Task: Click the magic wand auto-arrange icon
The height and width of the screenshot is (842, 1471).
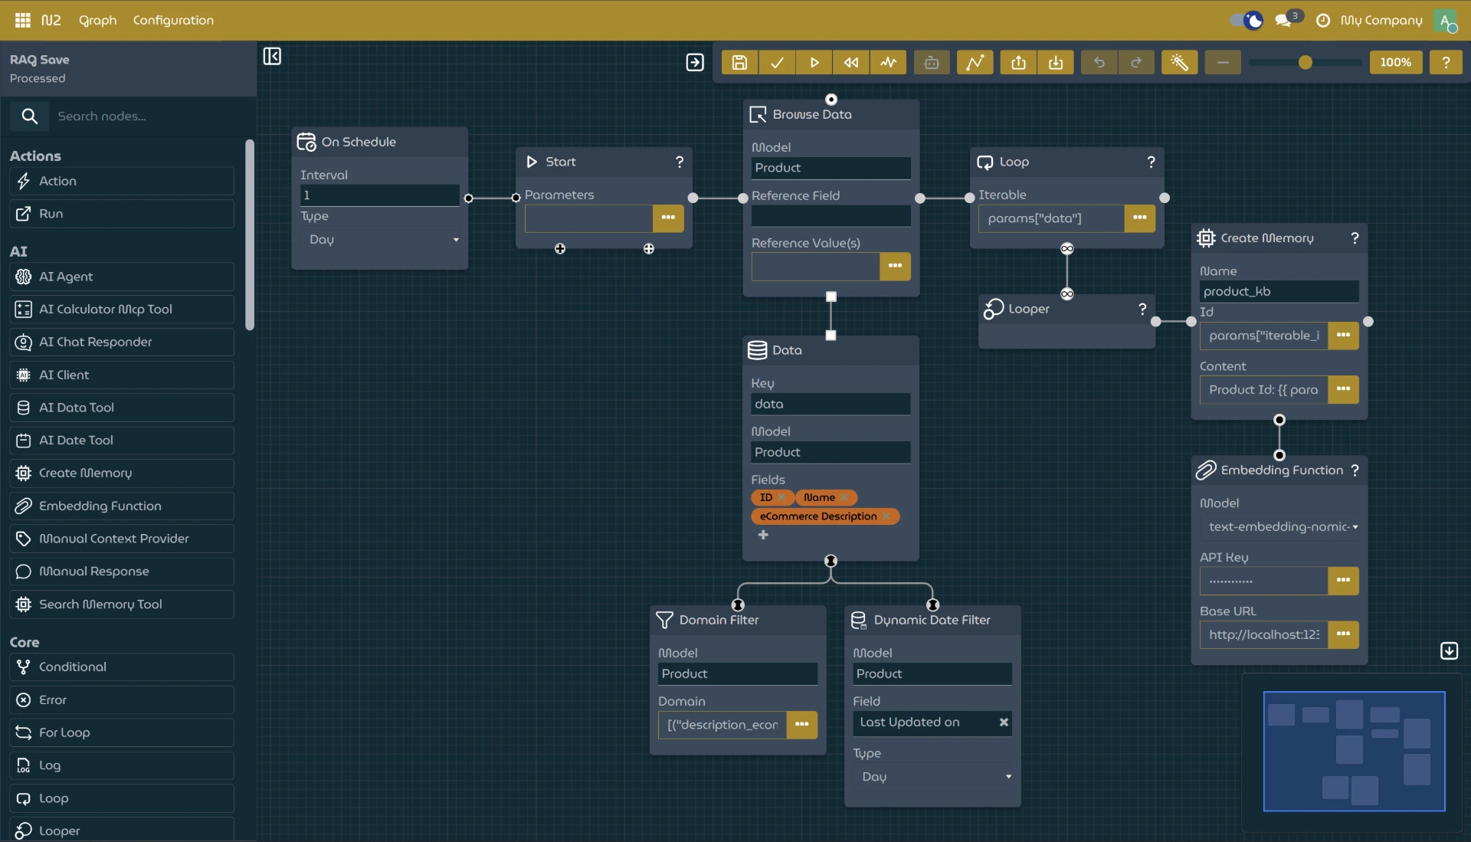Action: pos(1179,63)
